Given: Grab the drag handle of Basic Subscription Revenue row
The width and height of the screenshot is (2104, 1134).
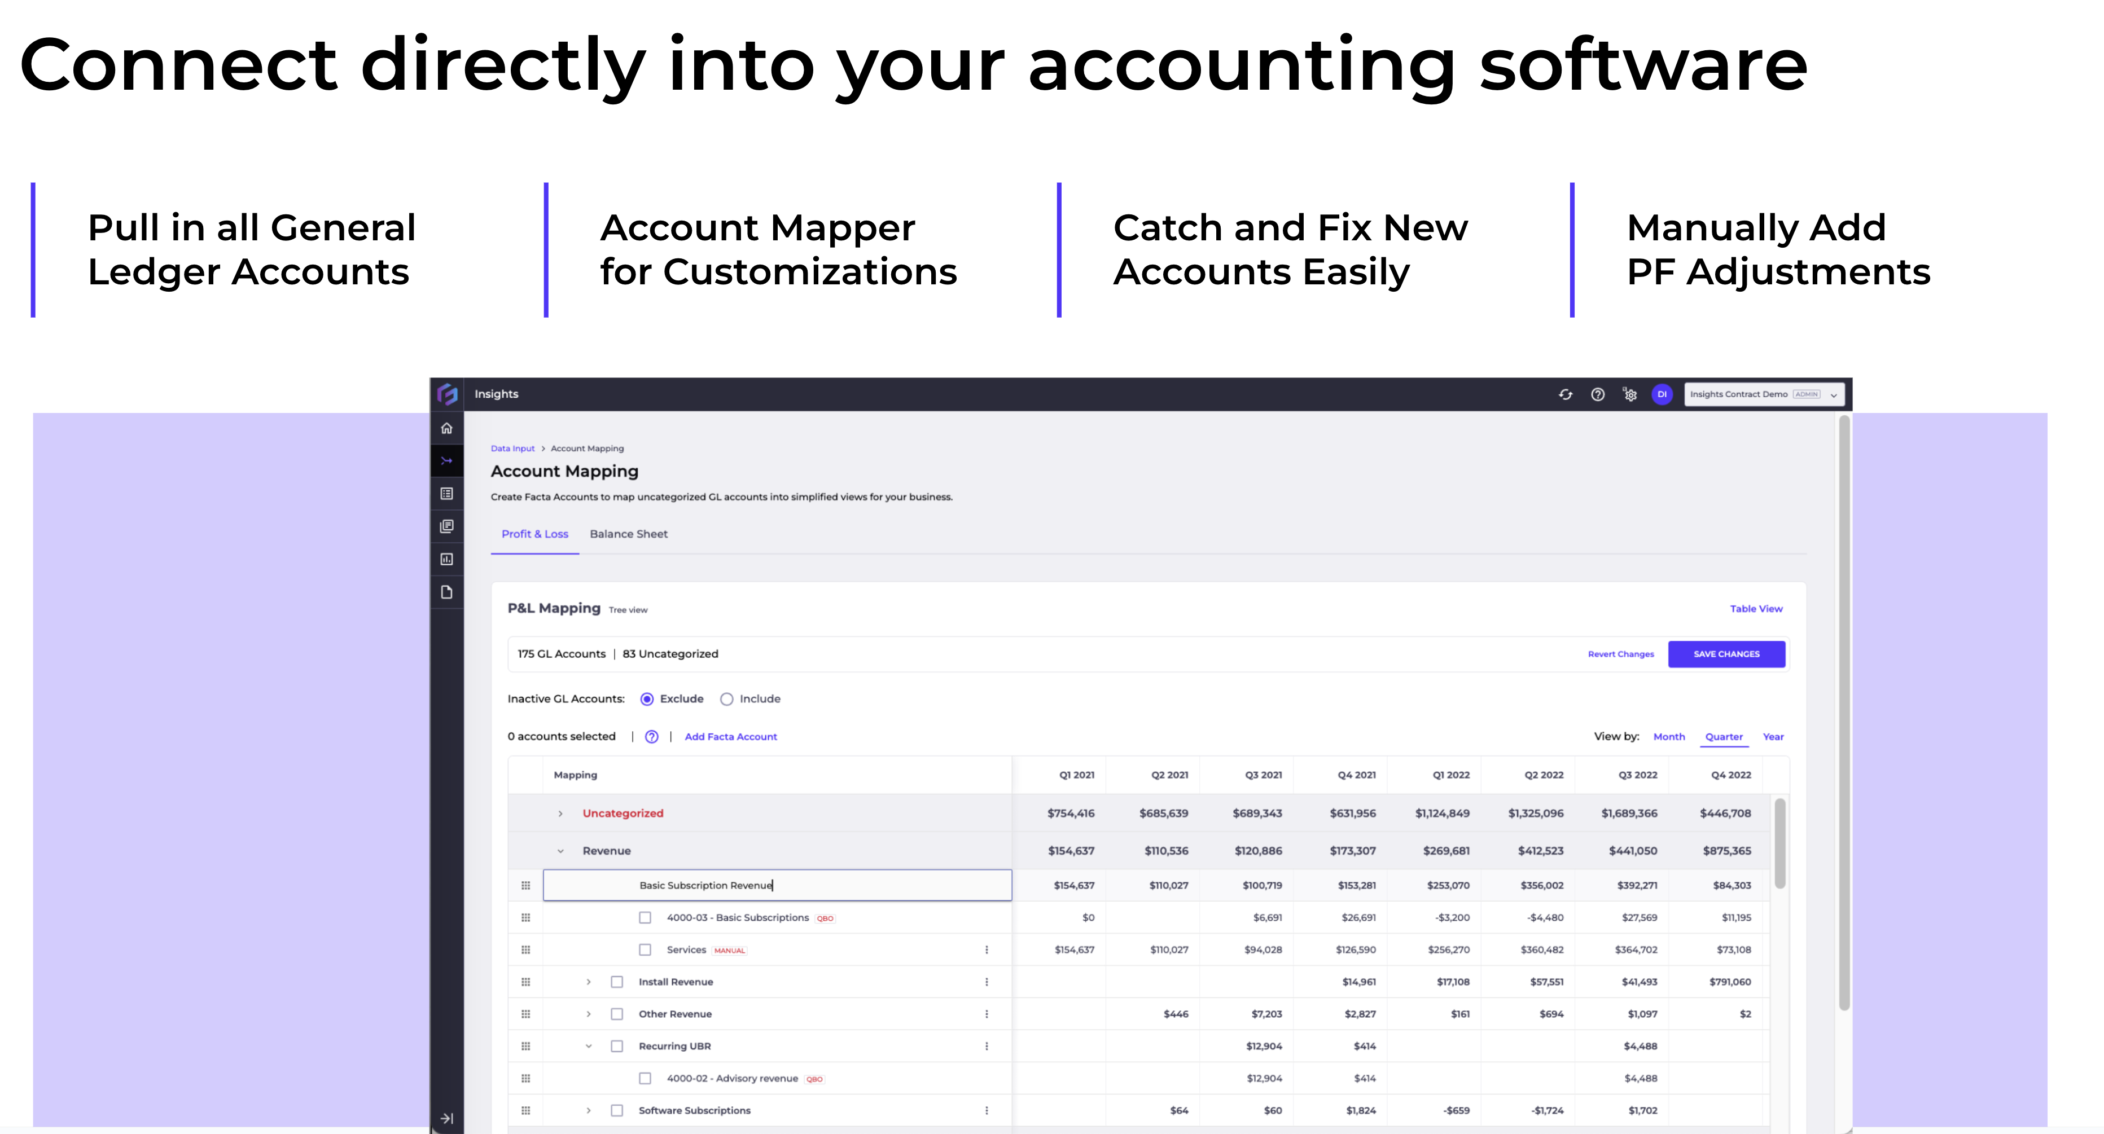Looking at the screenshot, I should [x=526, y=885].
